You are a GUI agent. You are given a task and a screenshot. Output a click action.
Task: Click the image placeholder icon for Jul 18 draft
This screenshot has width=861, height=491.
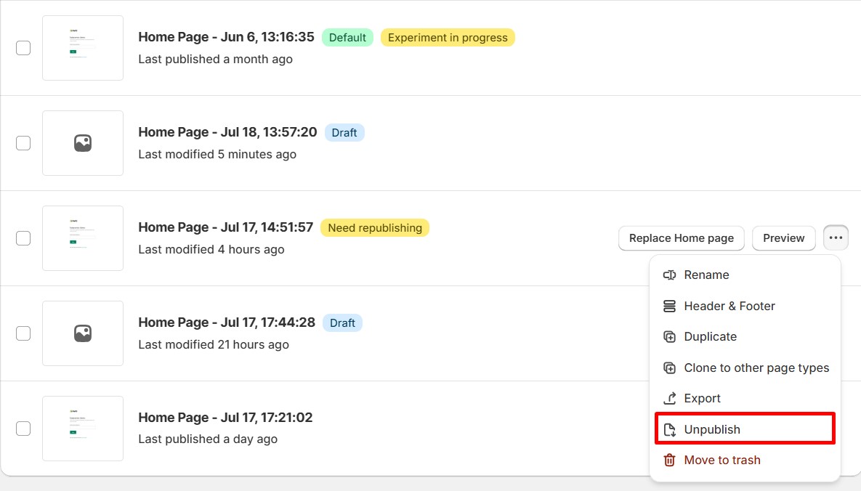[83, 143]
